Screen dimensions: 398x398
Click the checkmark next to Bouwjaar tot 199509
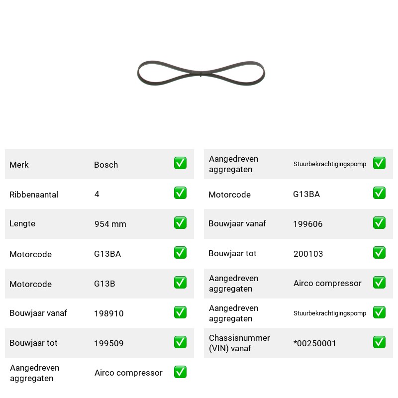180,342
